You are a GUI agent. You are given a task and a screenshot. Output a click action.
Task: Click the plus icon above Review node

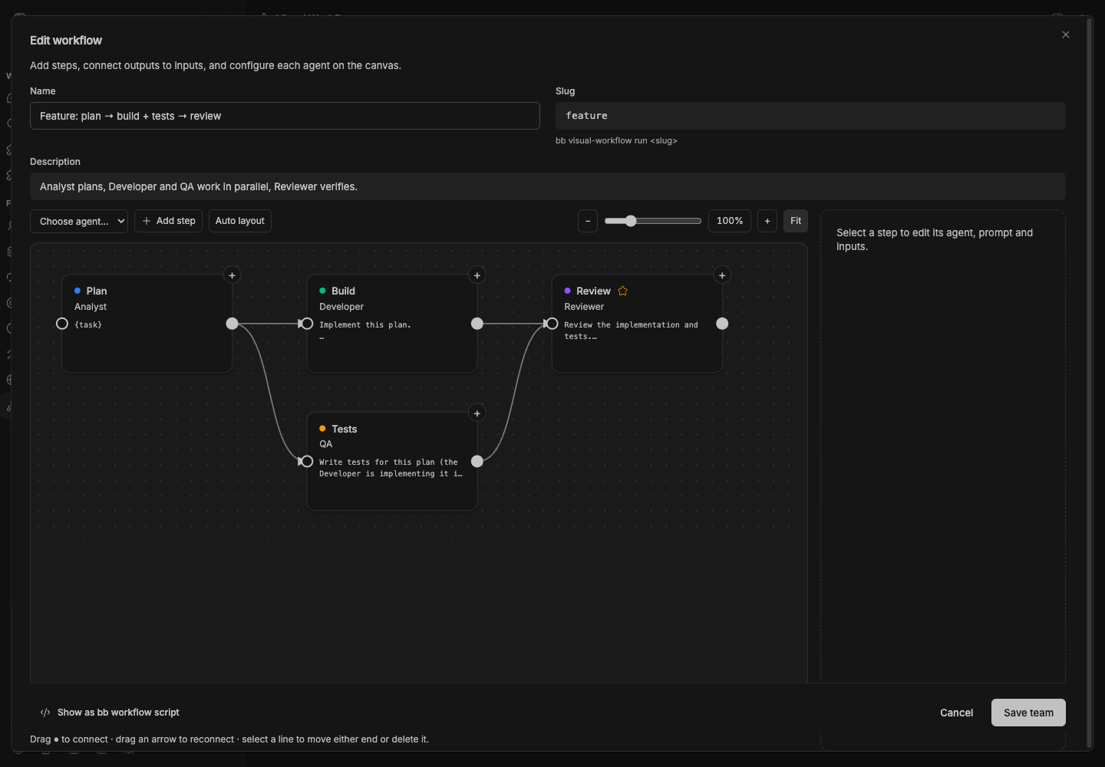(722, 275)
